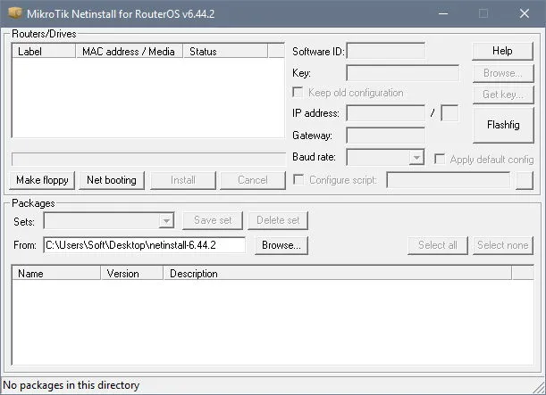This screenshot has width=546, height=395.
Task: Click the Description column header
Action: click(338, 274)
